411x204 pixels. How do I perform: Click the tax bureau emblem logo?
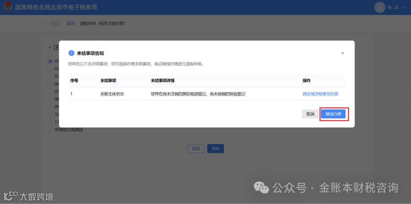[x=8, y=7]
